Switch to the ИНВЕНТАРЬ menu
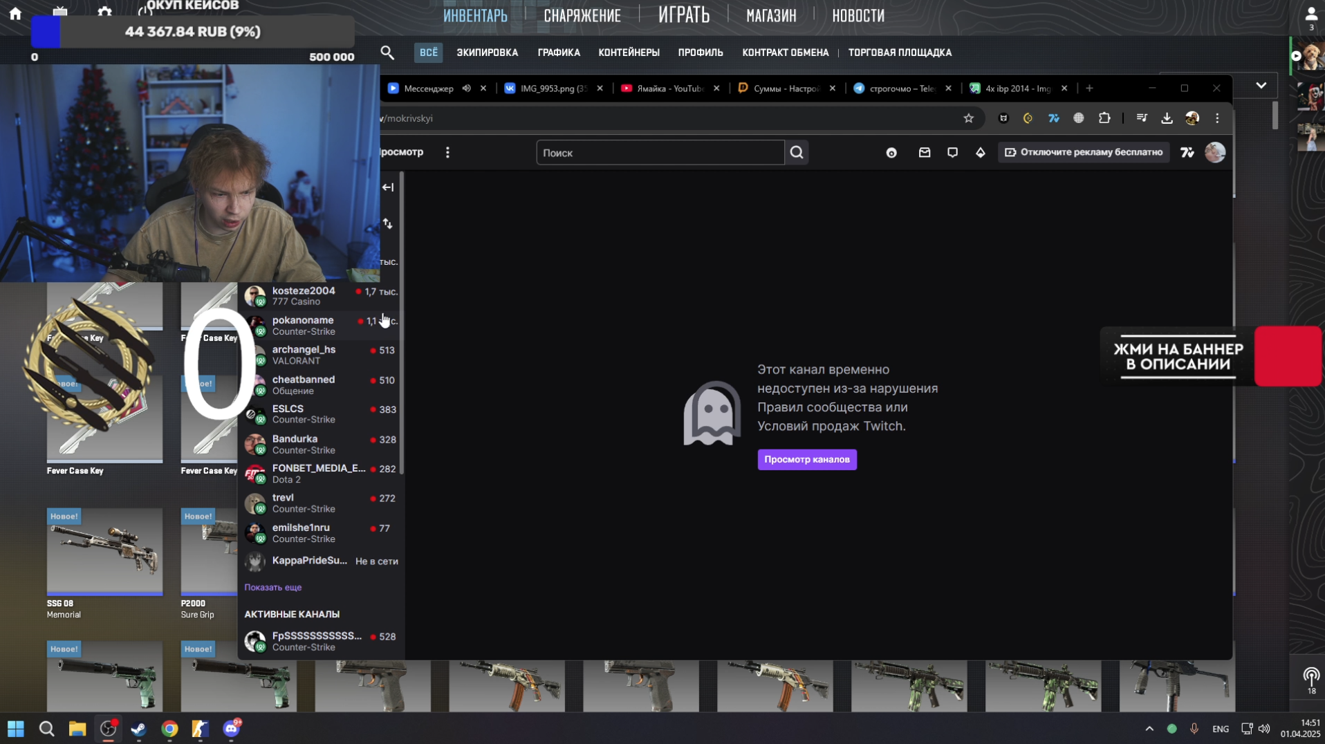1325x744 pixels. click(x=475, y=15)
